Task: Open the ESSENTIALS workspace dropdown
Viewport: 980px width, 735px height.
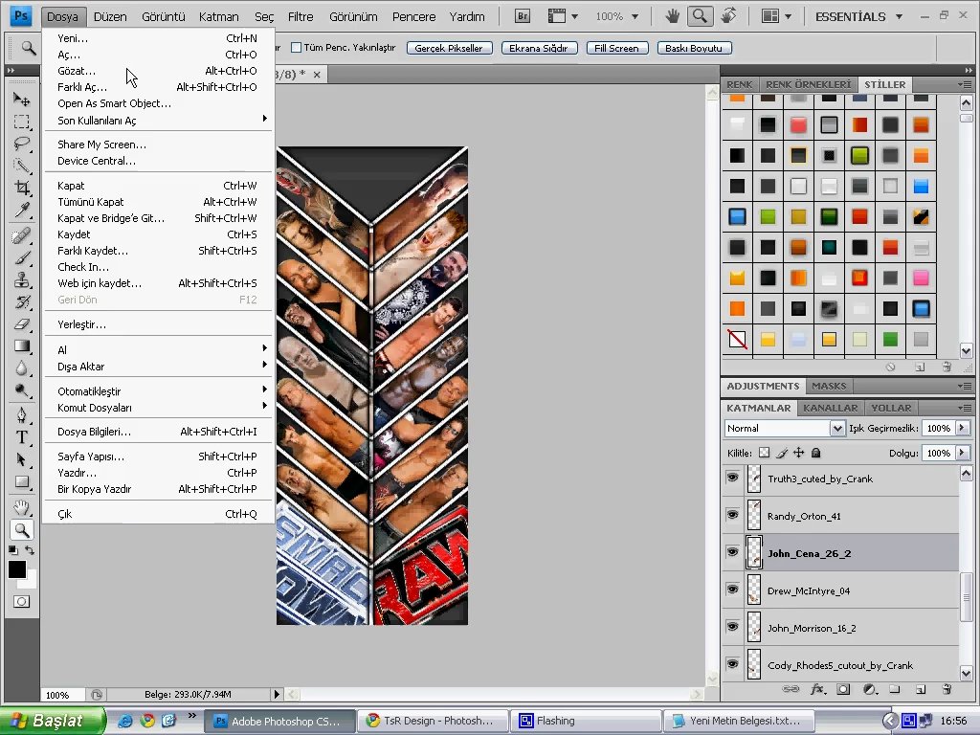Action: 858,16
